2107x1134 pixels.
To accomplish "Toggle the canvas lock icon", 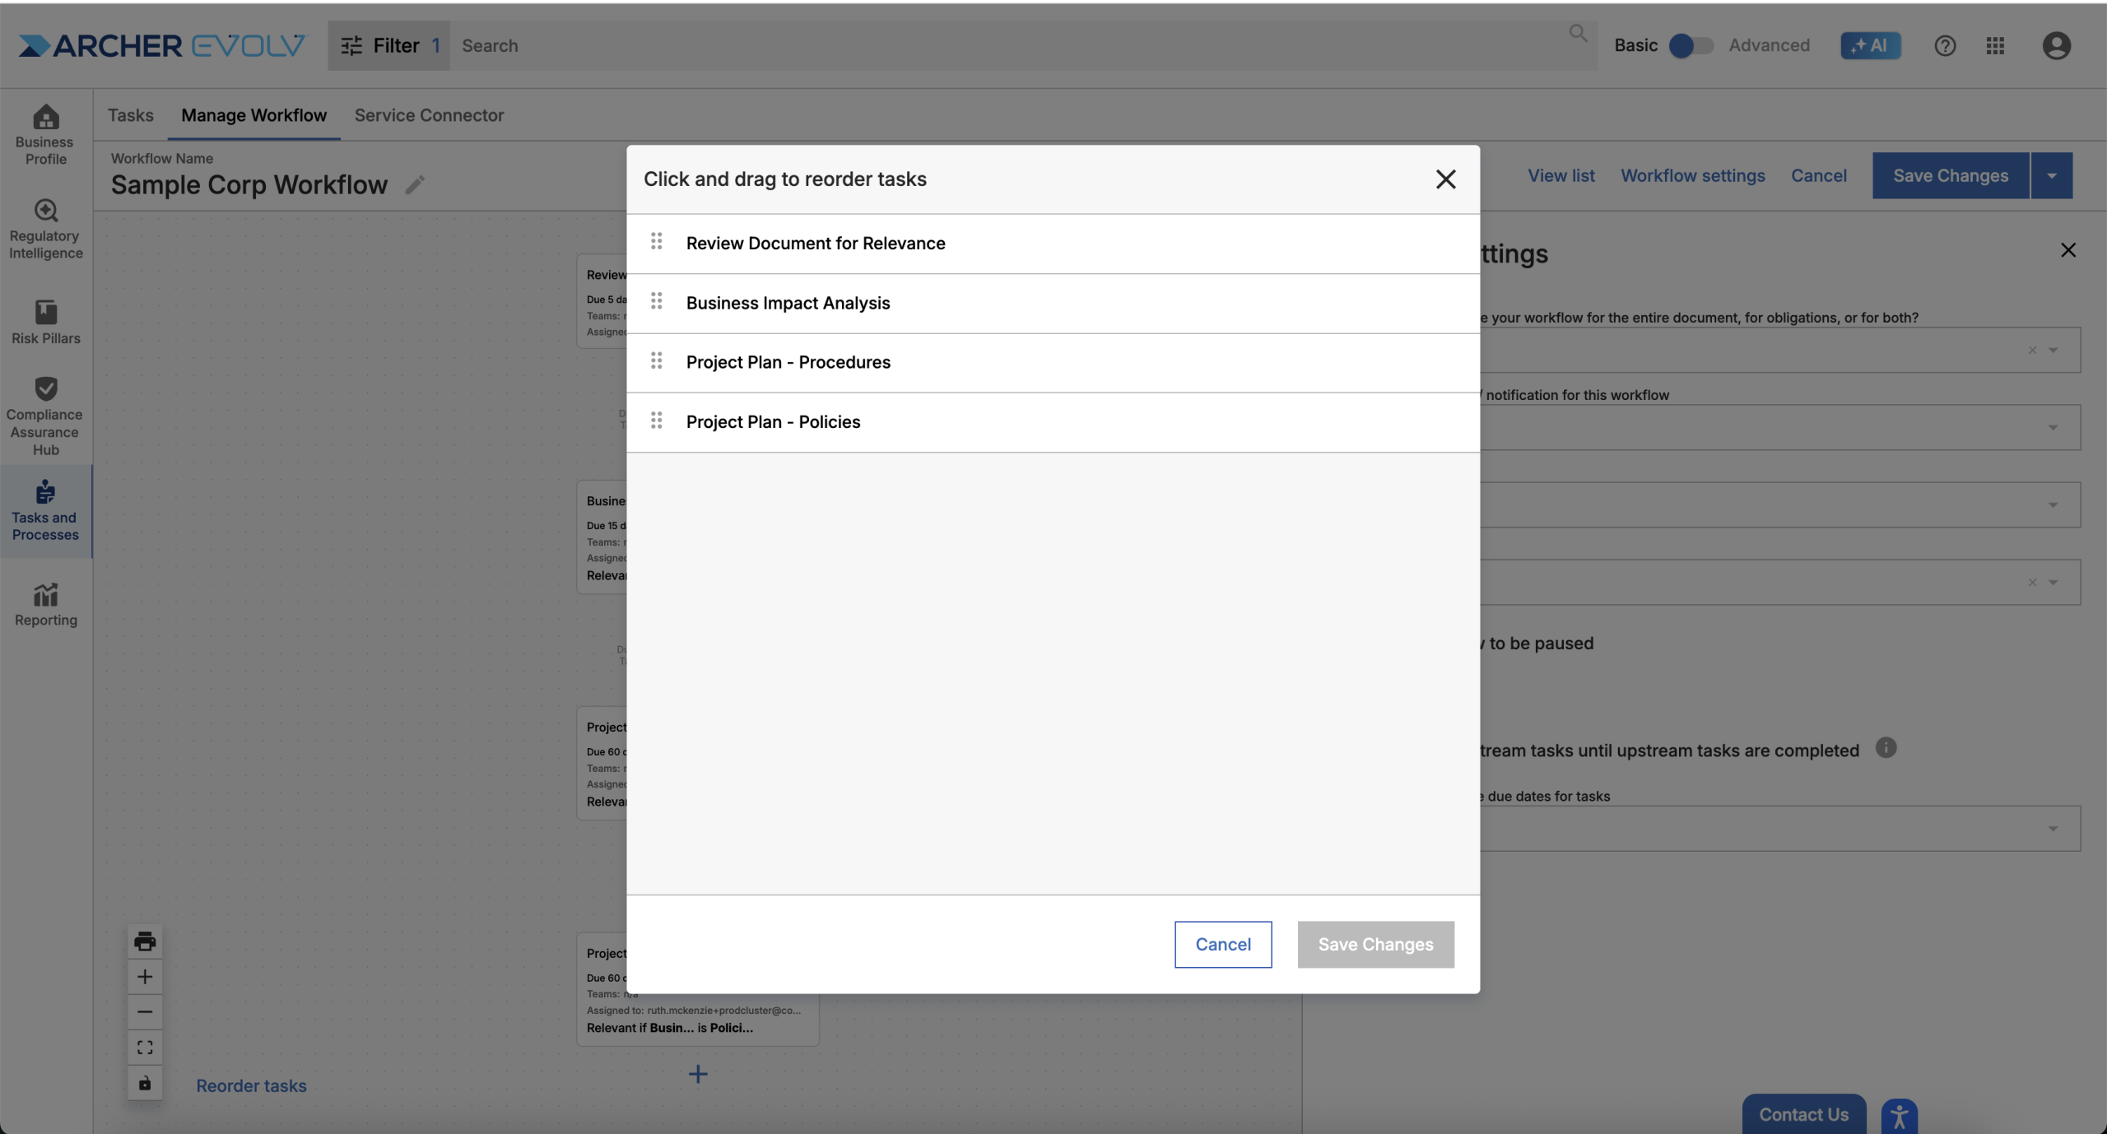I will pyautogui.click(x=145, y=1082).
